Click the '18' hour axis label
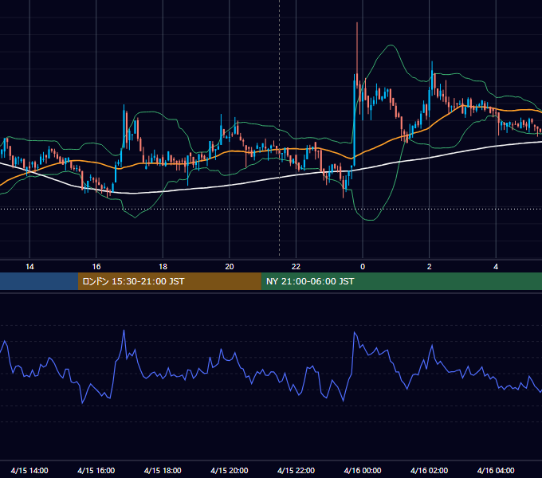 coord(163,267)
